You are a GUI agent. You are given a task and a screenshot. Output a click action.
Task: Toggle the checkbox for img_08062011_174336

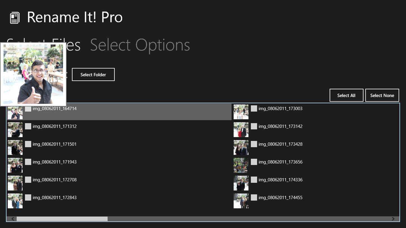[x=254, y=180]
